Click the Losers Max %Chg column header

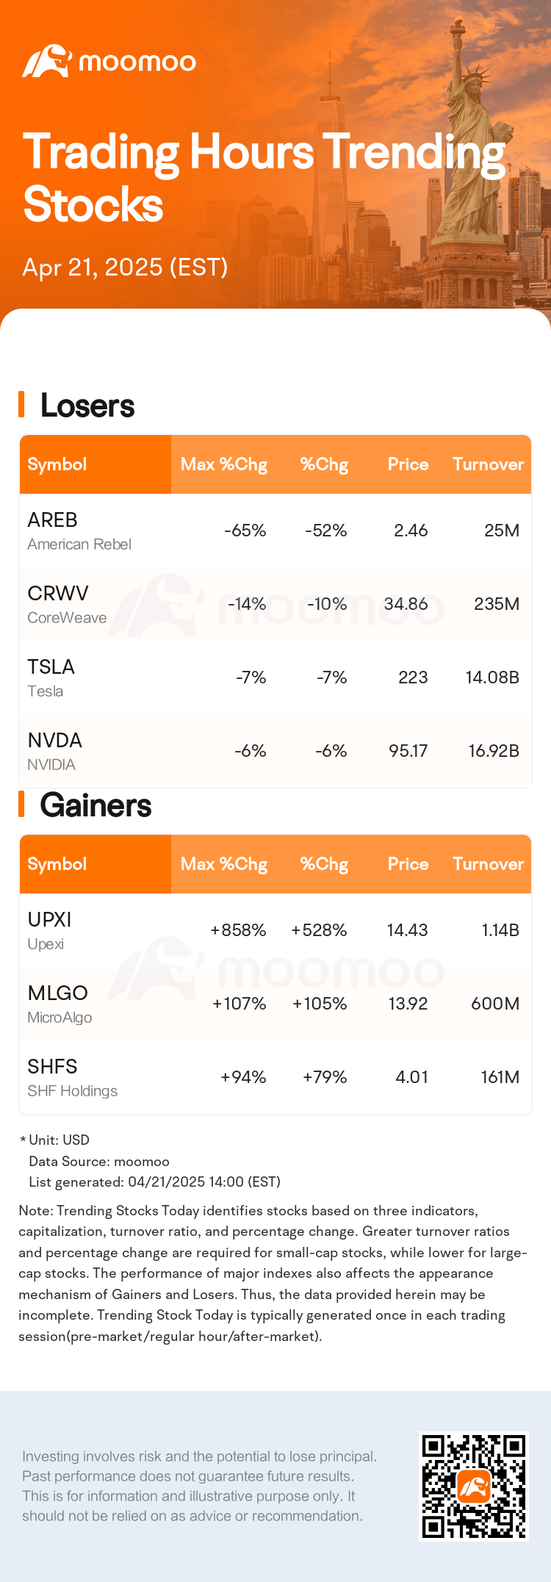tap(224, 464)
